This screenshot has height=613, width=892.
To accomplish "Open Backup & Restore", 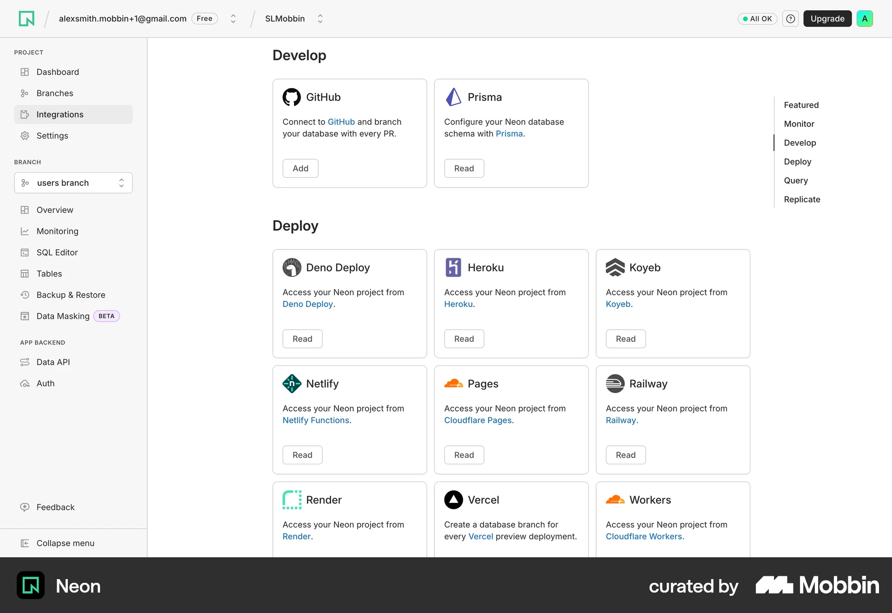I will click(x=73, y=295).
